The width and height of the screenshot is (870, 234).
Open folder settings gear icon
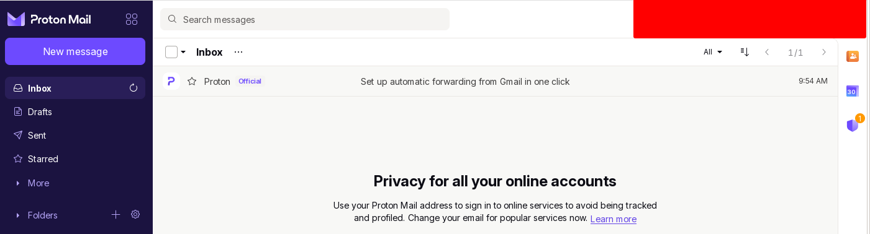tap(135, 214)
